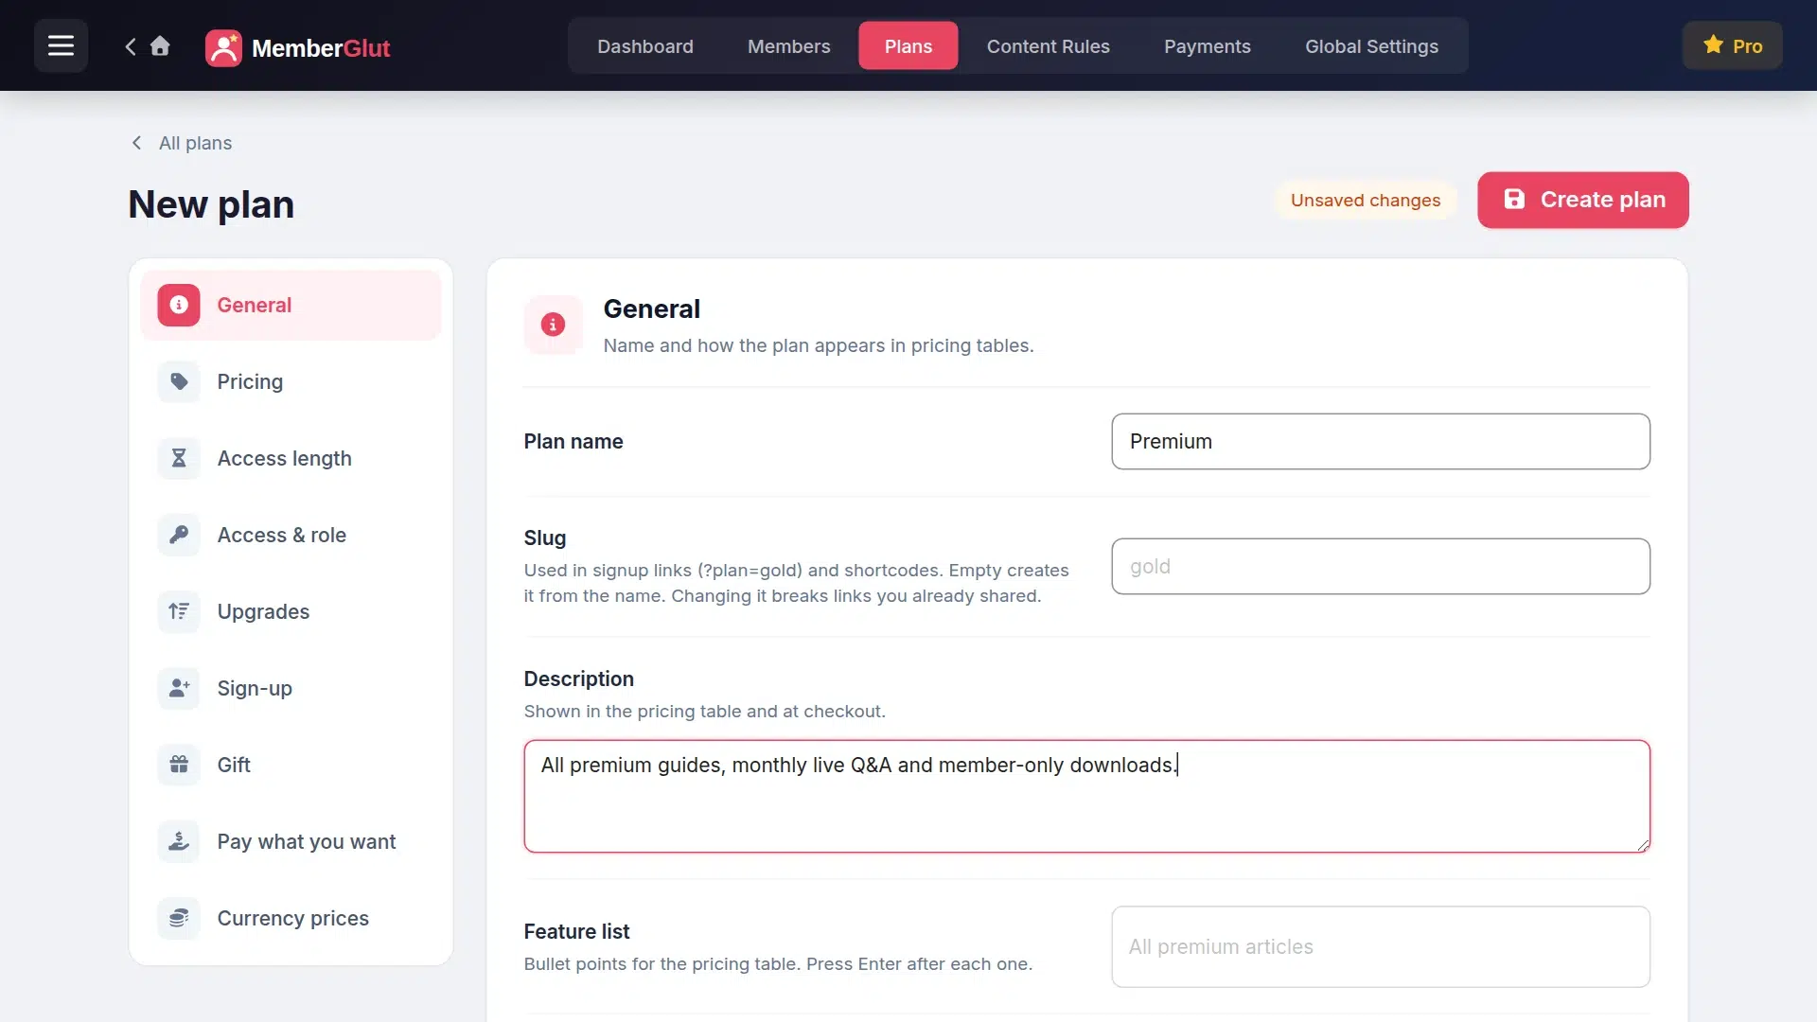Image resolution: width=1817 pixels, height=1022 pixels.
Task: Click the Pricing tag icon
Action: pyautogui.click(x=179, y=381)
